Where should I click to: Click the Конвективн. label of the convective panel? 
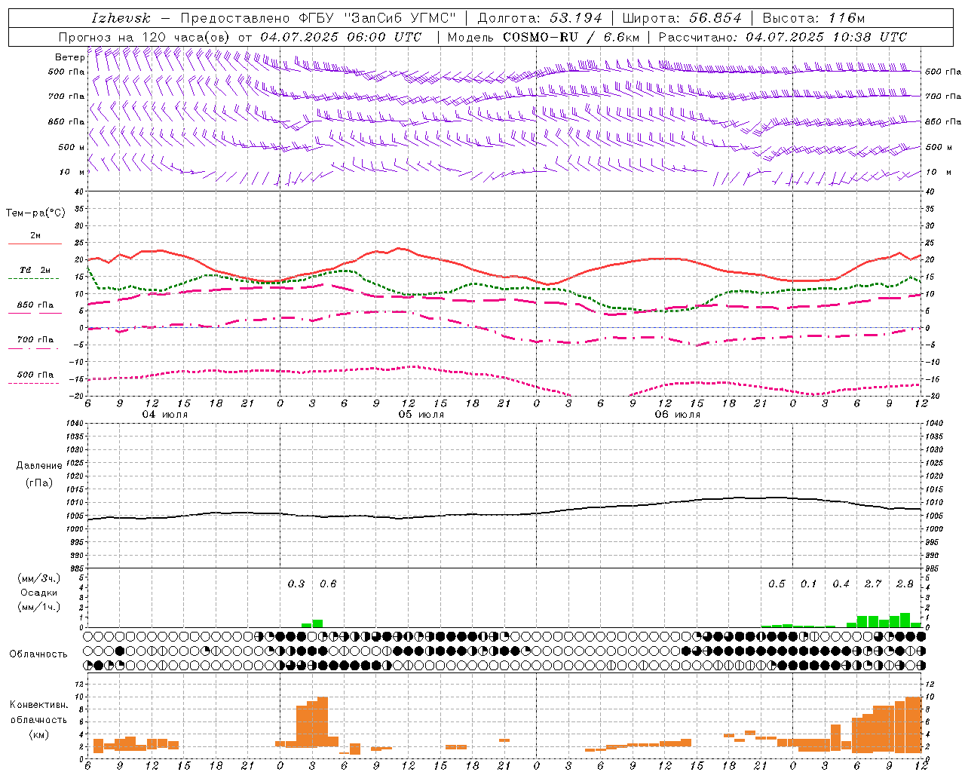39,705
